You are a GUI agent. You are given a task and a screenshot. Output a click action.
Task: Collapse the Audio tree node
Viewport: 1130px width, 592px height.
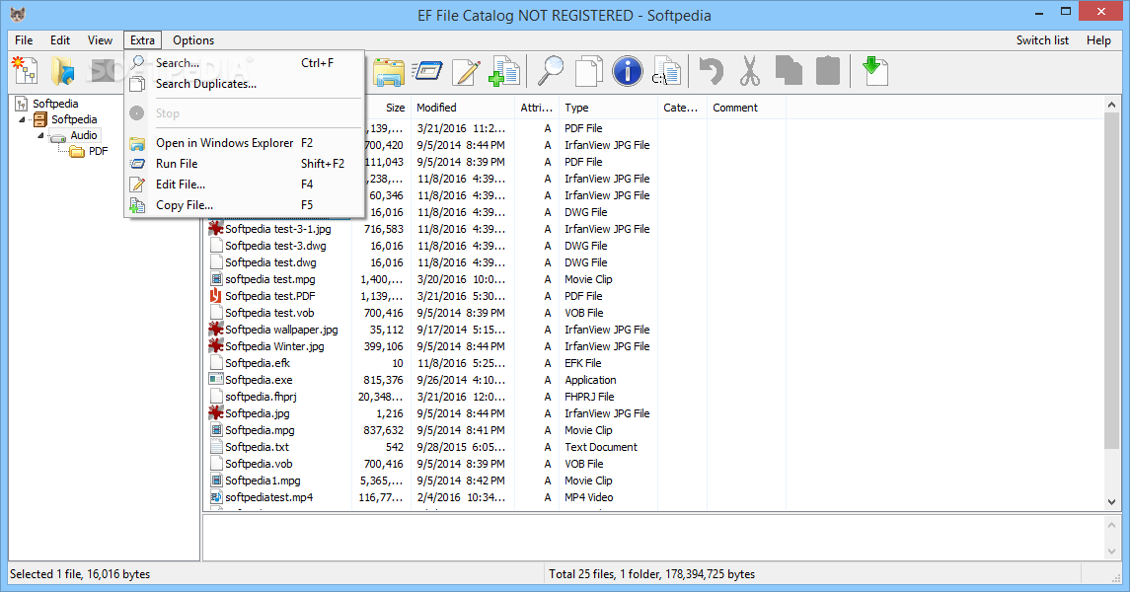[x=41, y=135]
